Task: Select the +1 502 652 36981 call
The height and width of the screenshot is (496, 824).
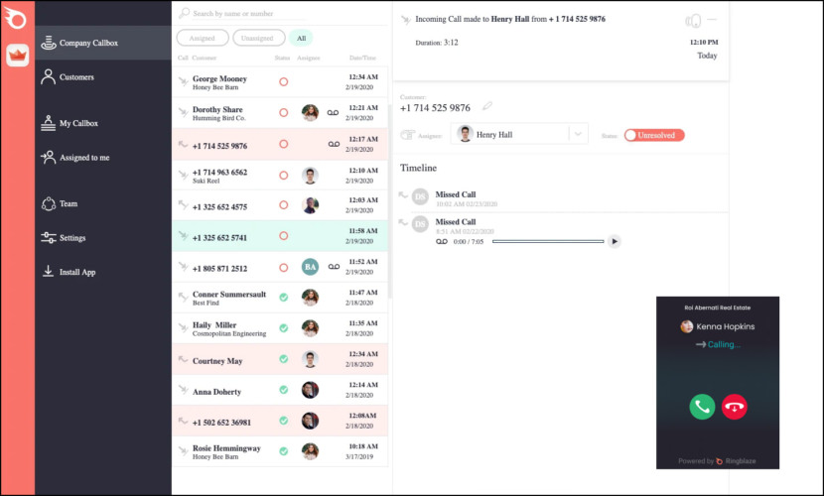Action: (280, 421)
